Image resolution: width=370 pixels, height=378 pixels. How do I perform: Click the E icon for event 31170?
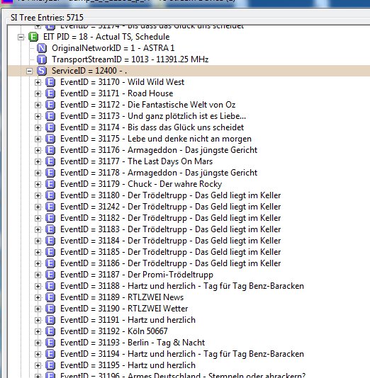[x=50, y=82]
